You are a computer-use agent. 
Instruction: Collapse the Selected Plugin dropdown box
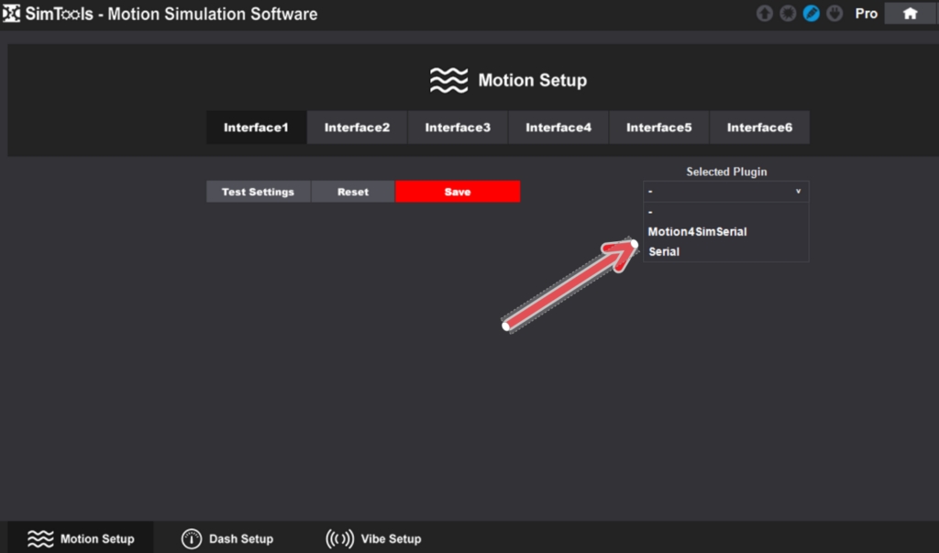click(725, 192)
